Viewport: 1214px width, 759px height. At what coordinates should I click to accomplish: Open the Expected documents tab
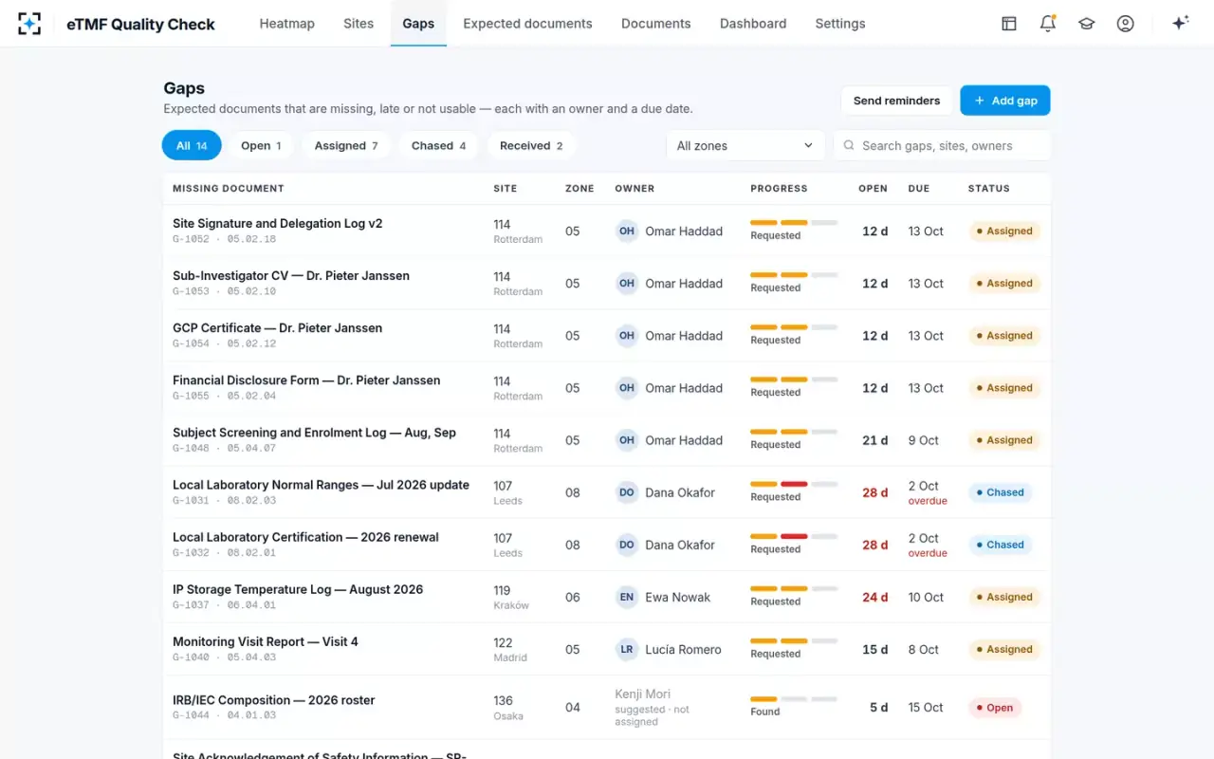pyautogui.click(x=527, y=24)
